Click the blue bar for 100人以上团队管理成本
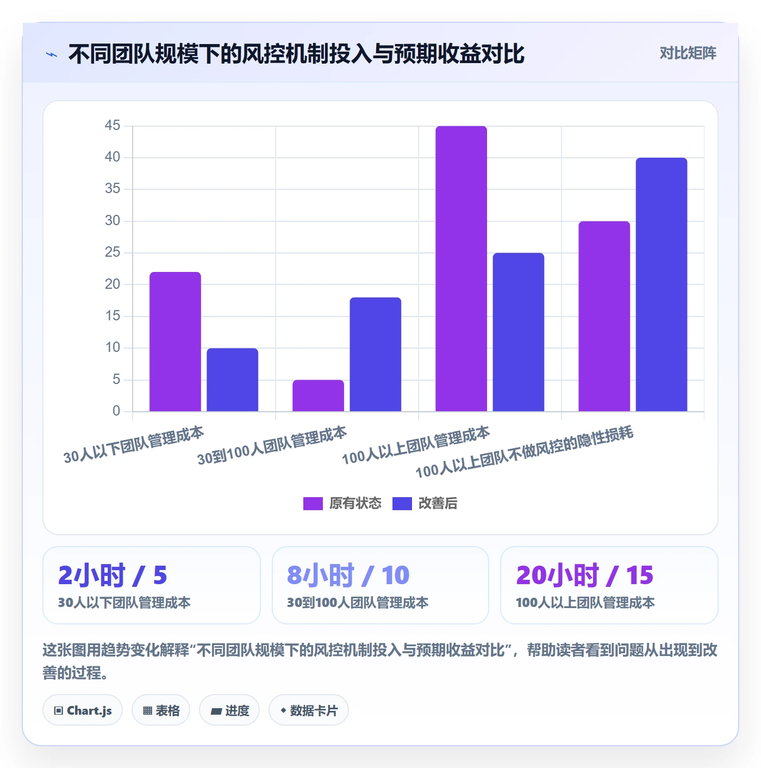 pyautogui.click(x=519, y=332)
